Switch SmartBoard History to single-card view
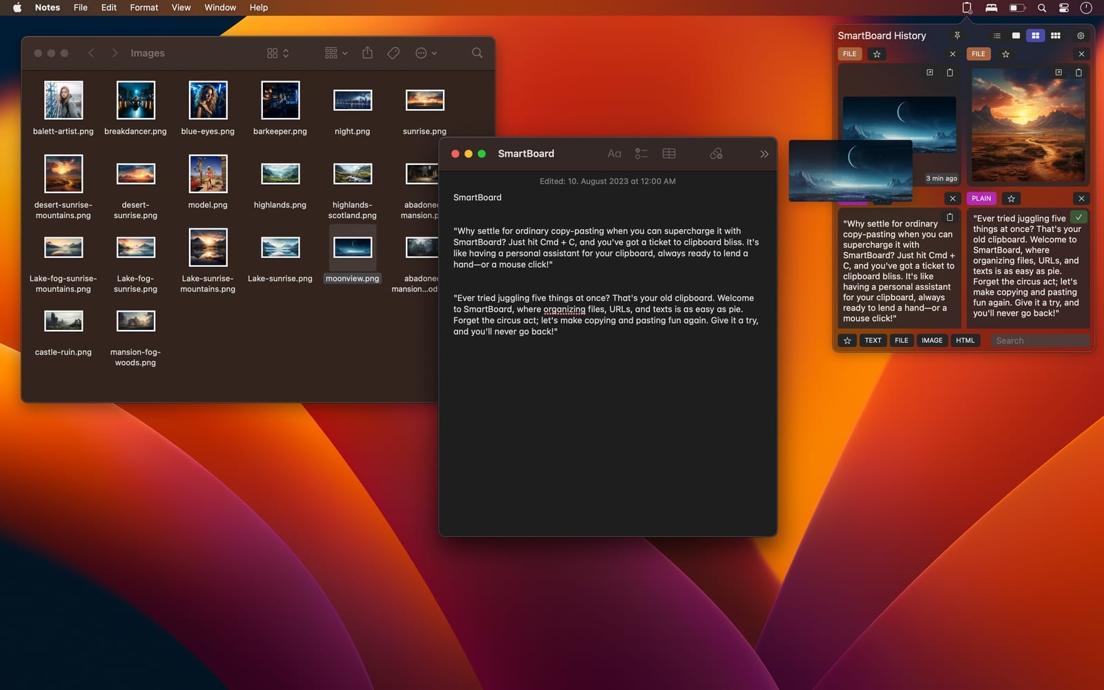Image resolution: width=1104 pixels, height=690 pixels. (x=1016, y=36)
